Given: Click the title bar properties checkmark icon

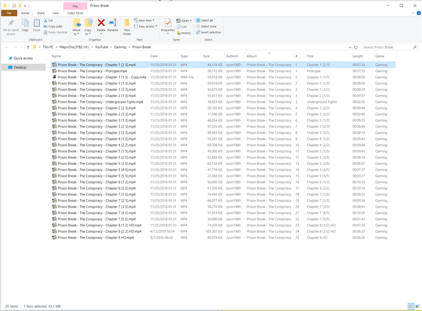Looking at the screenshot, I should [14, 6].
